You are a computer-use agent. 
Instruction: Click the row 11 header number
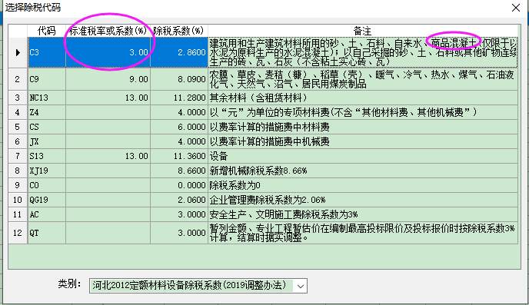click(18, 214)
